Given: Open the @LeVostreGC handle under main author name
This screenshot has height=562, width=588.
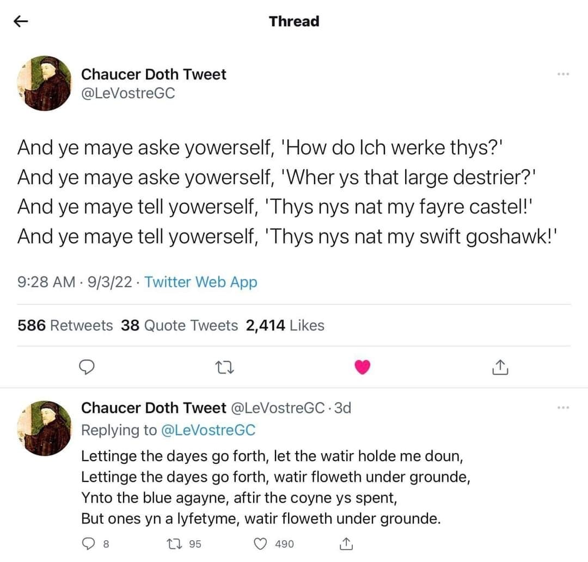Looking at the screenshot, I should pos(128,93).
